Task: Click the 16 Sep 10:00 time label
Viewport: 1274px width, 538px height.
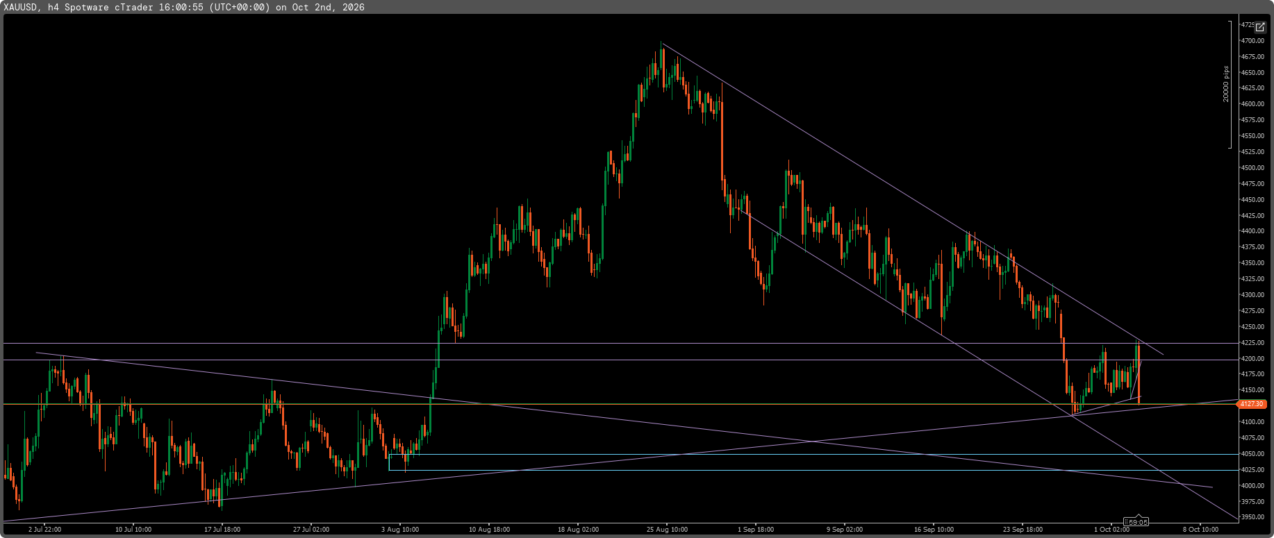Action: 934,530
